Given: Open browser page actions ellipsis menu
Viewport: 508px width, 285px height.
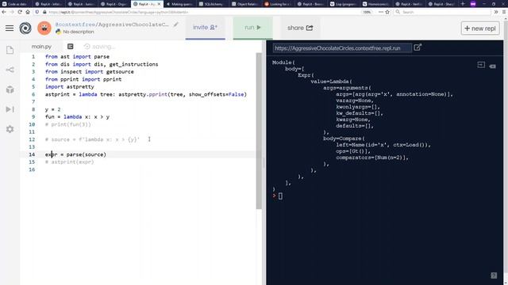Looking at the screenshot, I should (x=381, y=12).
